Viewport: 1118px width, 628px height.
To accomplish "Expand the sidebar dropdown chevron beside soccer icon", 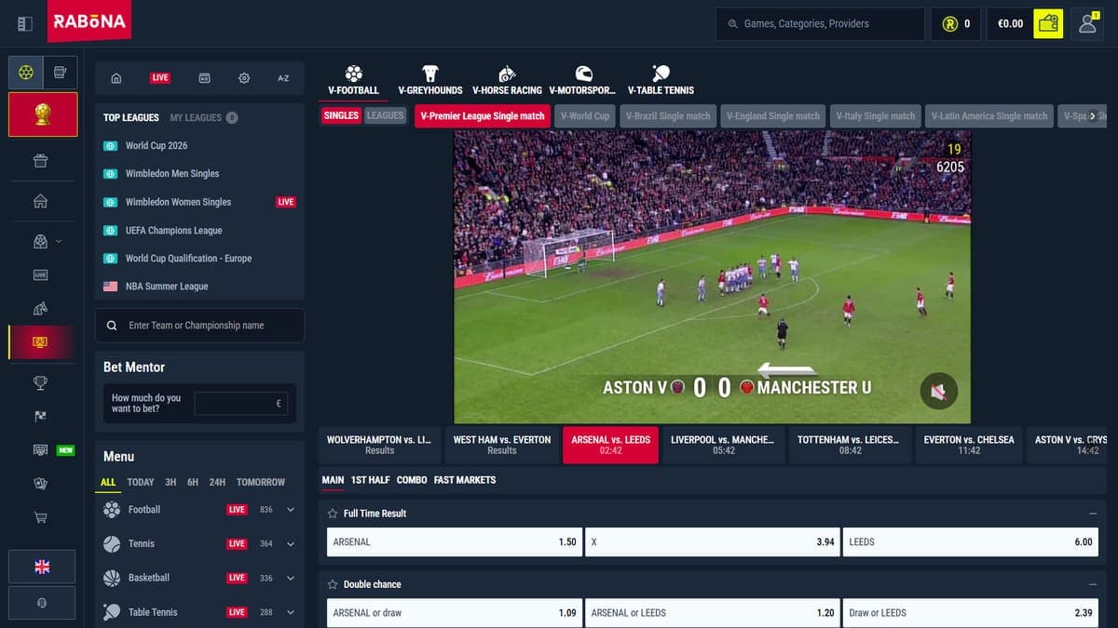I will [x=60, y=241].
